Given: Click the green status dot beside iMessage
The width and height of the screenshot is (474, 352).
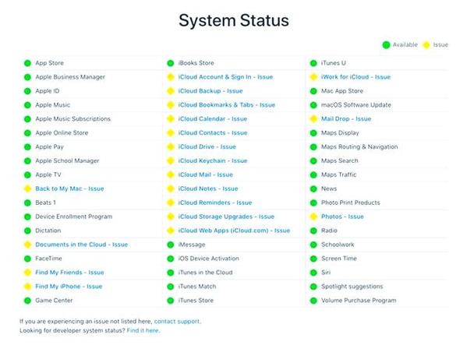Looking at the screenshot, I should [x=170, y=245].
